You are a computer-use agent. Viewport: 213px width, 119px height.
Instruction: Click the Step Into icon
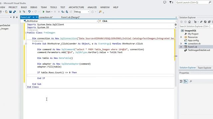(x=63, y=12)
